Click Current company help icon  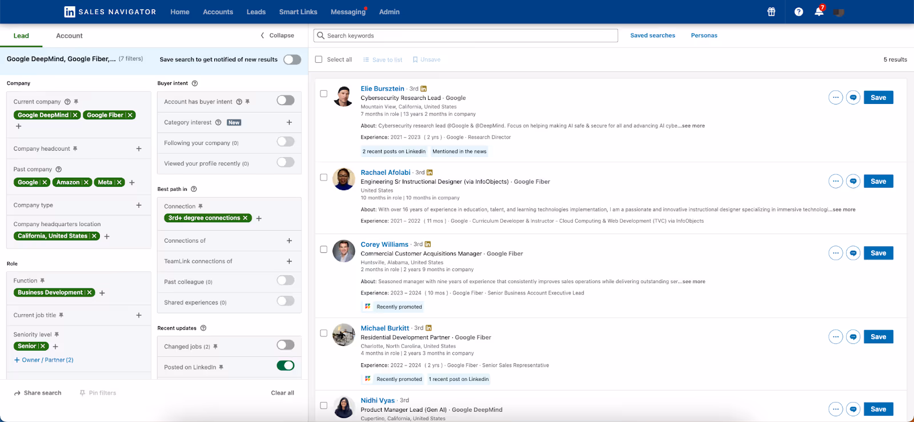pyautogui.click(x=67, y=102)
